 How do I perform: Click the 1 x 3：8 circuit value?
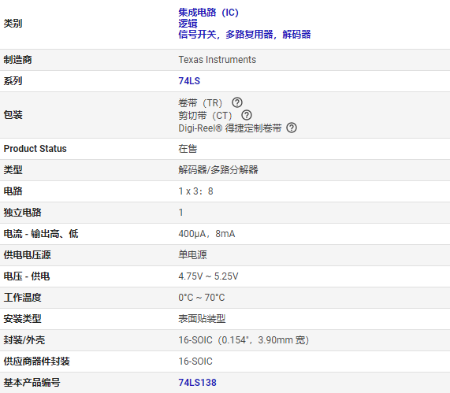coord(195,191)
